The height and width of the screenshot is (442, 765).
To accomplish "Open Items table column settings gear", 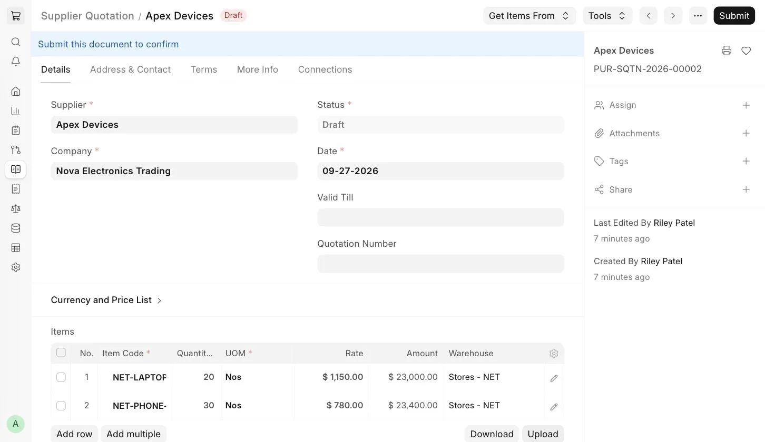I will point(554,354).
